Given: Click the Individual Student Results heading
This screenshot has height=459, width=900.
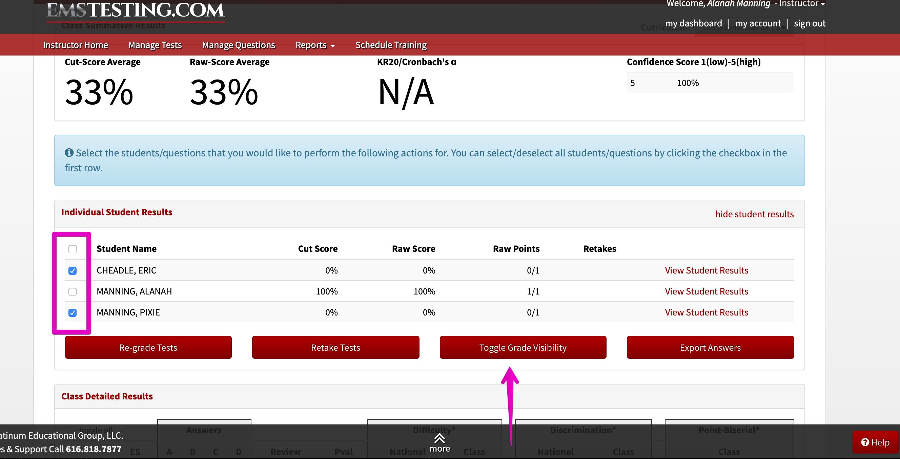Looking at the screenshot, I should point(117,212).
